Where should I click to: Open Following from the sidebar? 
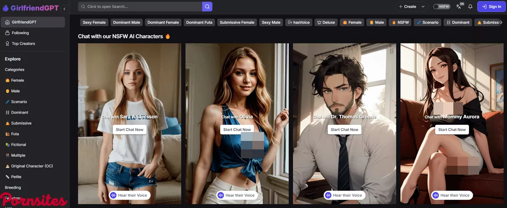click(x=20, y=33)
